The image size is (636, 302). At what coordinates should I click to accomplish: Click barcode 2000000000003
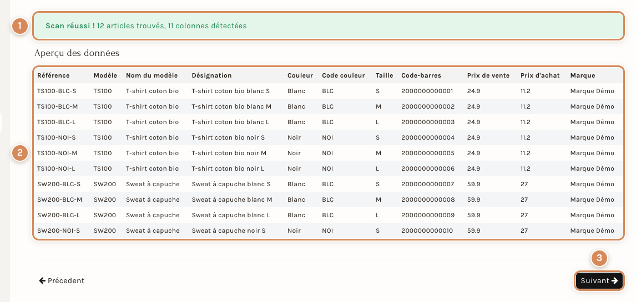pos(428,122)
